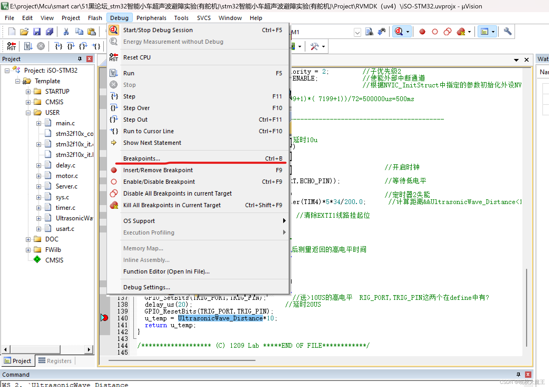Click the Save file toolbar icon
This screenshot has width=549, height=387.
[37, 32]
